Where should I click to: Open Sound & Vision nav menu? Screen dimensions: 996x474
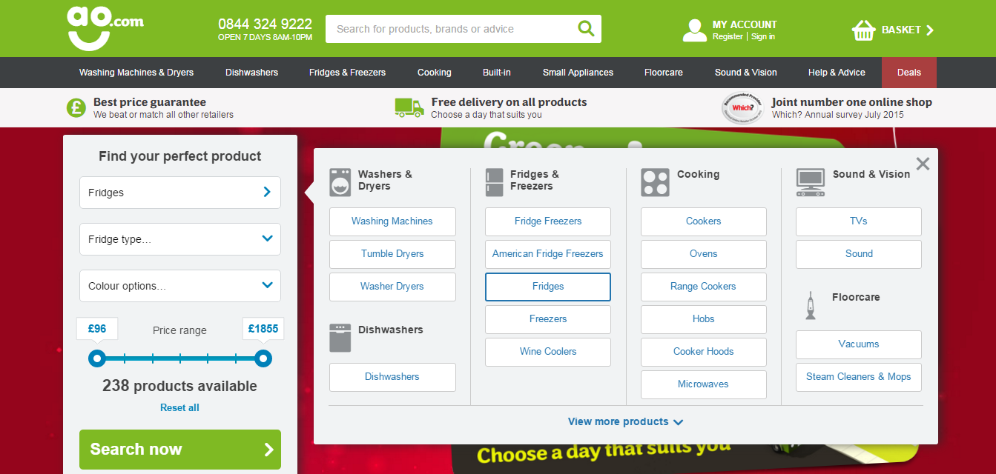(x=746, y=73)
